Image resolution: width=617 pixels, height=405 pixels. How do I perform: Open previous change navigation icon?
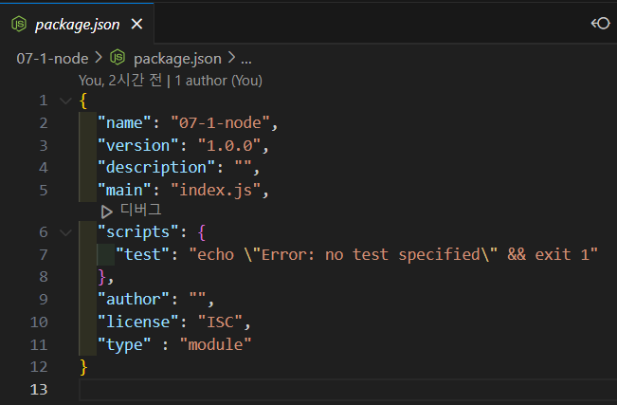(601, 24)
